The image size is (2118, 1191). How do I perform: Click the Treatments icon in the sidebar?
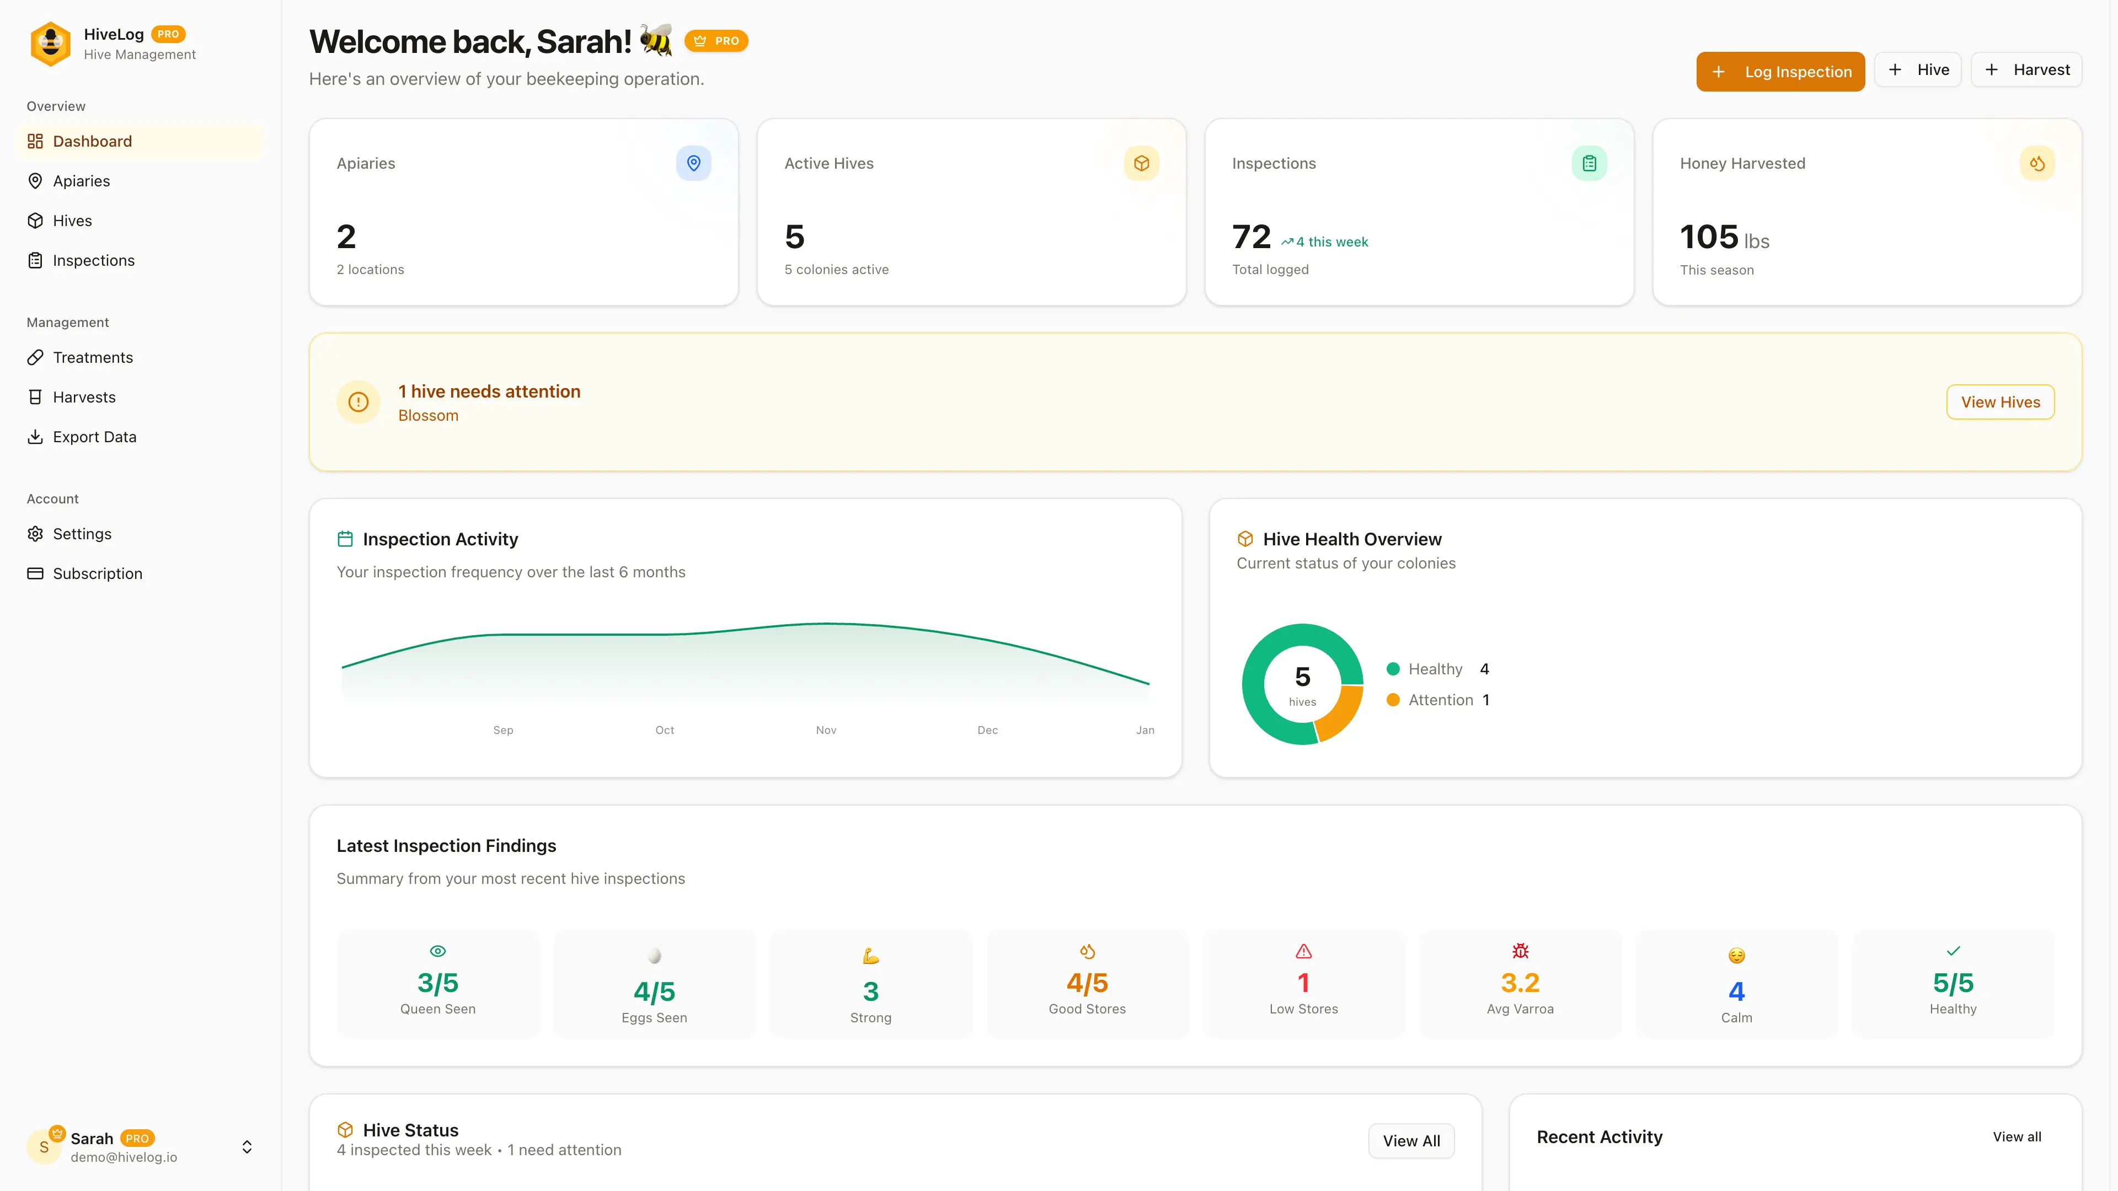(35, 357)
